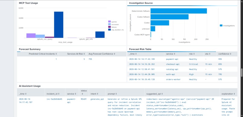This screenshot has height=117, width=243.
Task: Click the 85% confidence value
Action: click(220, 64)
